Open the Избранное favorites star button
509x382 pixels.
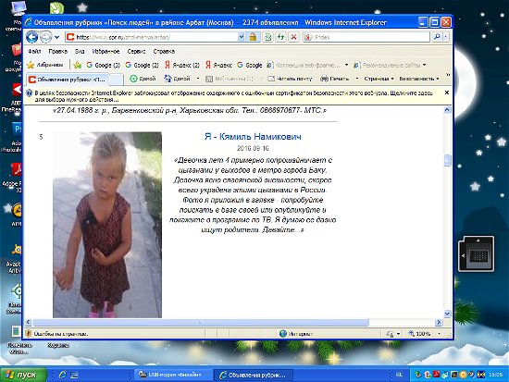(x=45, y=65)
